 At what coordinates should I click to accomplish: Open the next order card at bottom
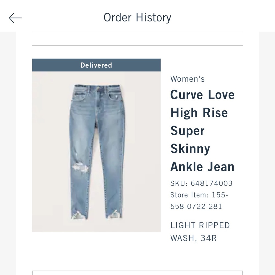(x=137, y=272)
